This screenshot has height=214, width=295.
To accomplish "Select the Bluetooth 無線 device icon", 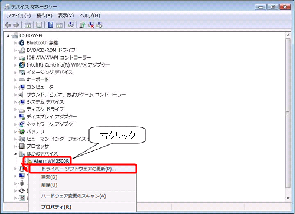I will click(22, 42).
